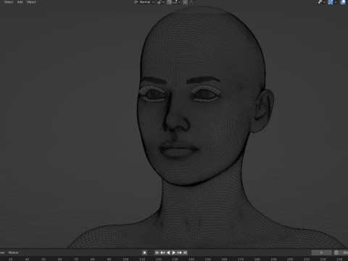Viewport: 348px width, 261px height.
Task: Click frame 30 on timeline ruler
Action: [11, 259]
